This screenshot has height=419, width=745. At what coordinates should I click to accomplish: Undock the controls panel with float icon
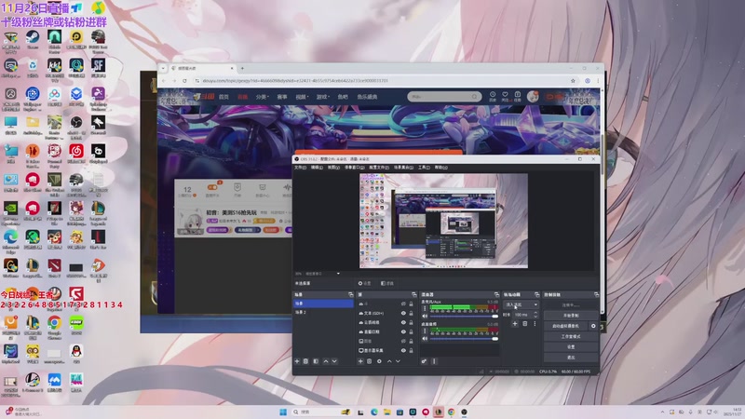point(597,295)
